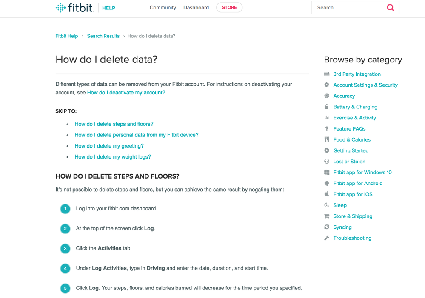Viewport: 425px width, 298px height.
Task: Click the Syncing arrows icon
Action: [327, 227]
